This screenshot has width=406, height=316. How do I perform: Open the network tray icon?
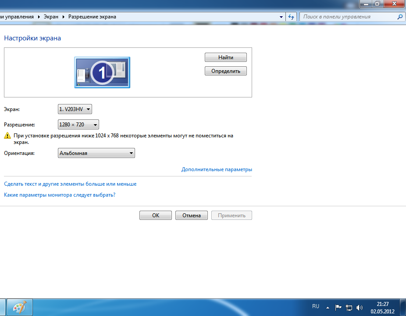(x=349, y=308)
